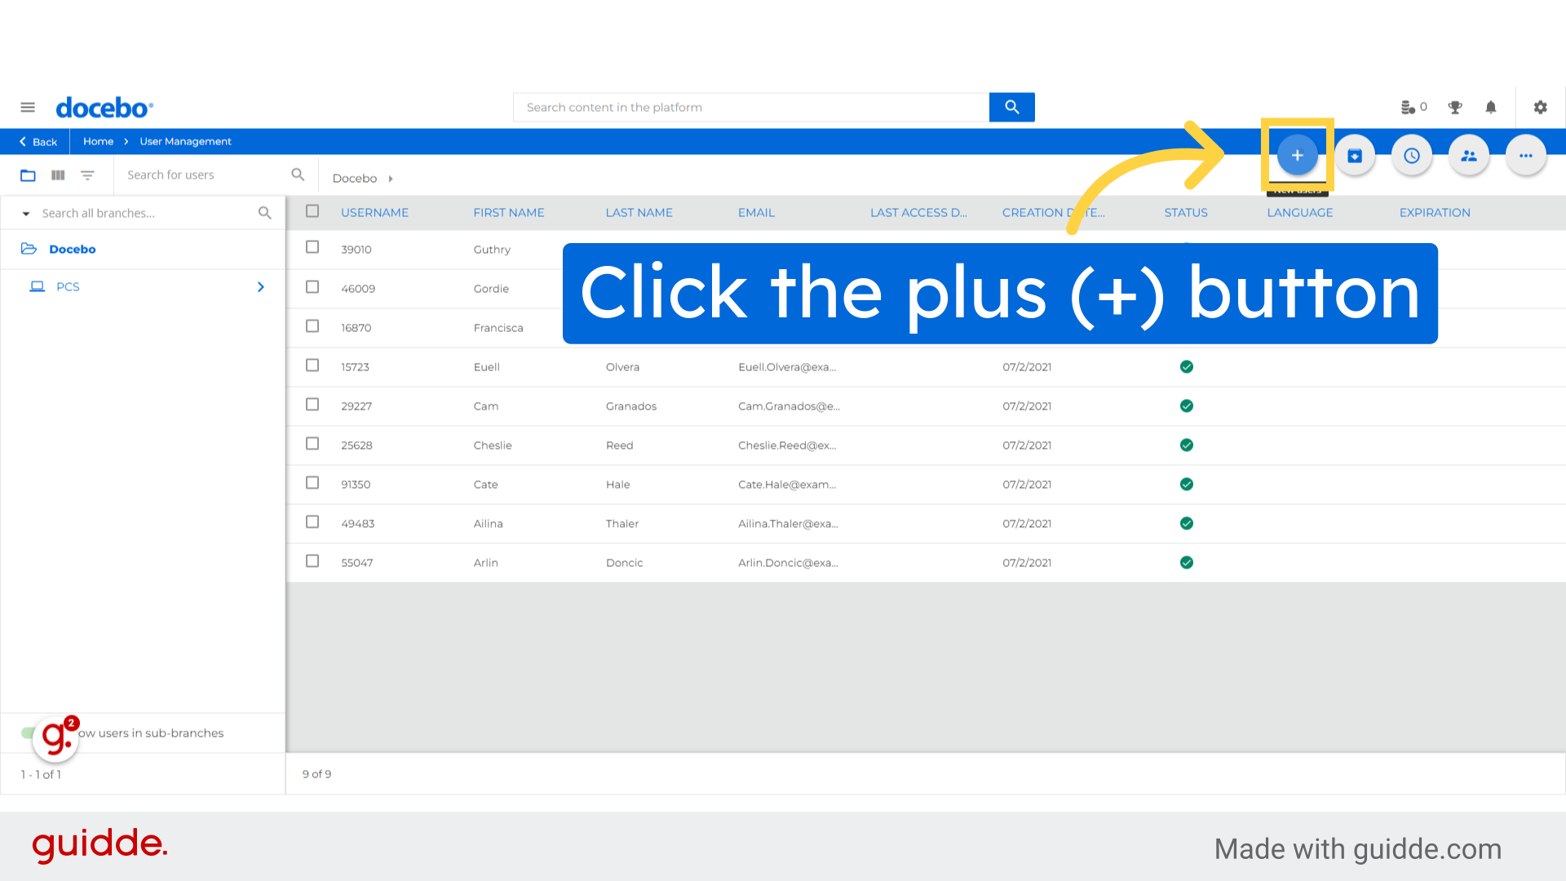1566x881 pixels.
Task: Open the Docebo breadcrumb arrow above the table
Action: click(390, 178)
